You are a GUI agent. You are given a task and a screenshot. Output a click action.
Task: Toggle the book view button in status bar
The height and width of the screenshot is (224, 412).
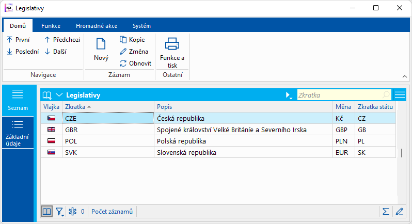coord(47,211)
